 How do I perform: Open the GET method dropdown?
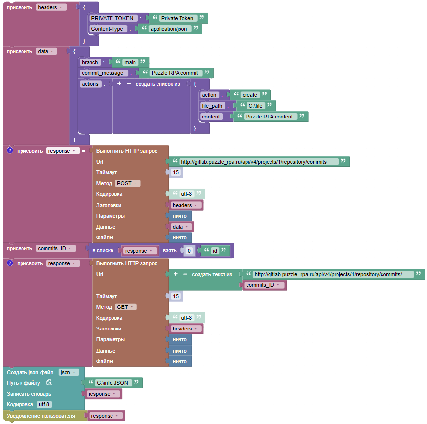click(126, 307)
